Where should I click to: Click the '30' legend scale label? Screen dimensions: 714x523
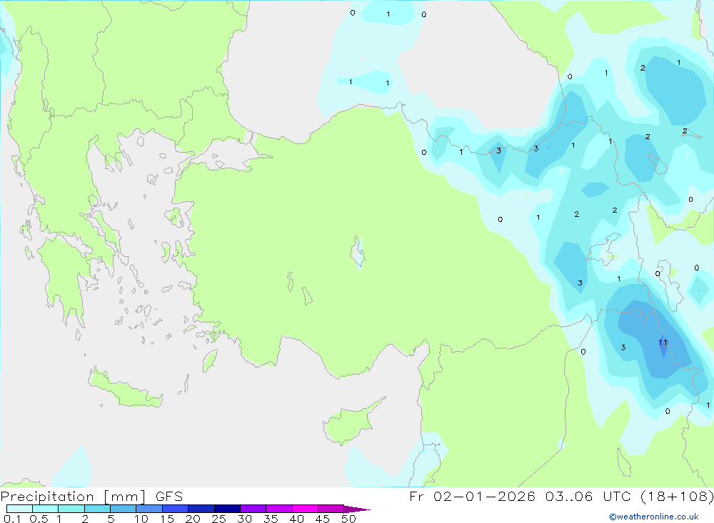[x=244, y=519]
